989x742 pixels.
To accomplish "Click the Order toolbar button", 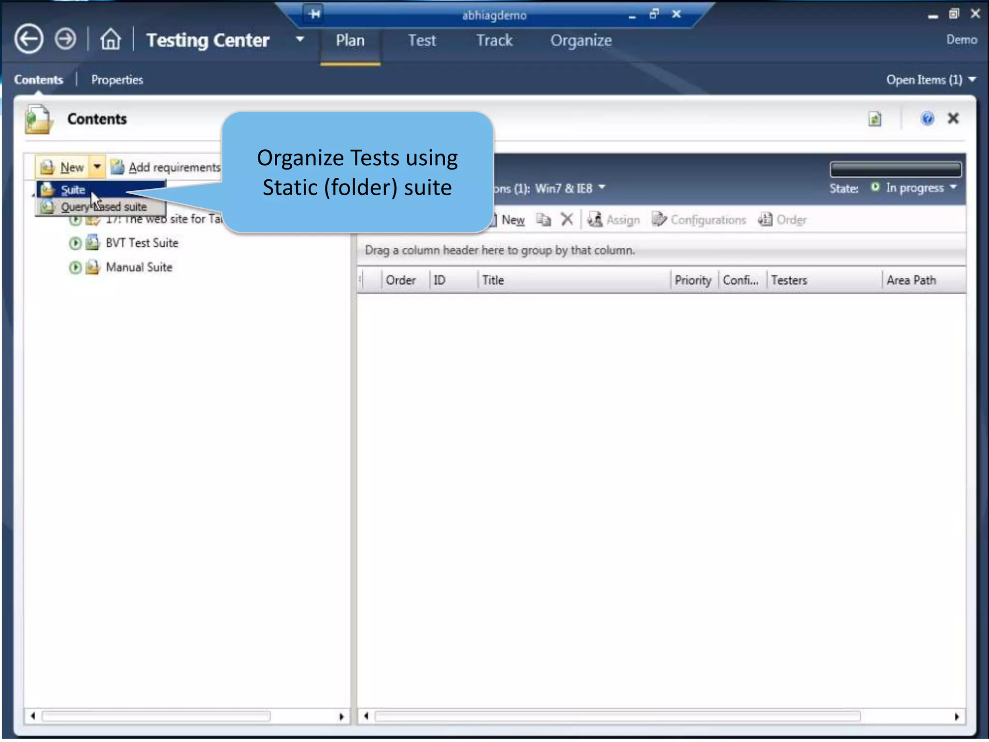I will (782, 220).
